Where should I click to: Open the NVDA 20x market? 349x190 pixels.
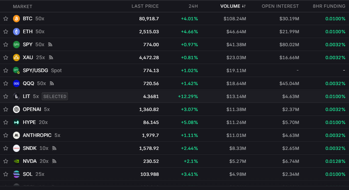174,161
